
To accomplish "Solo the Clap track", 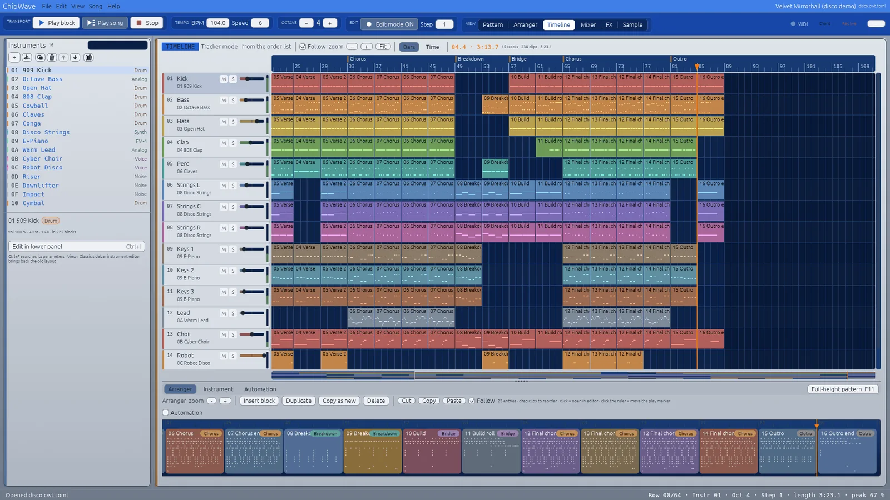I will [x=233, y=143].
